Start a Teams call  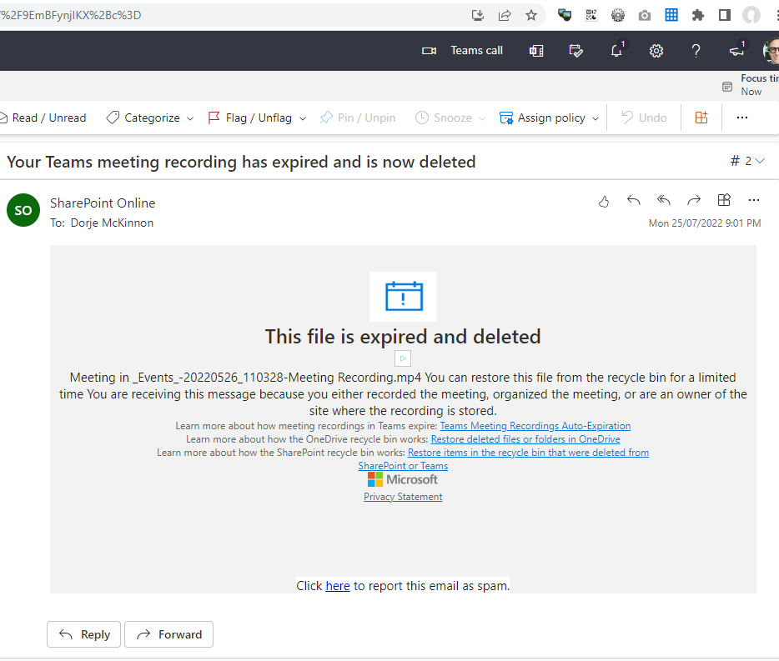pos(463,51)
